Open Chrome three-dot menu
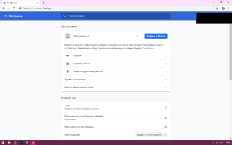 pyautogui.click(x=229, y=9)
